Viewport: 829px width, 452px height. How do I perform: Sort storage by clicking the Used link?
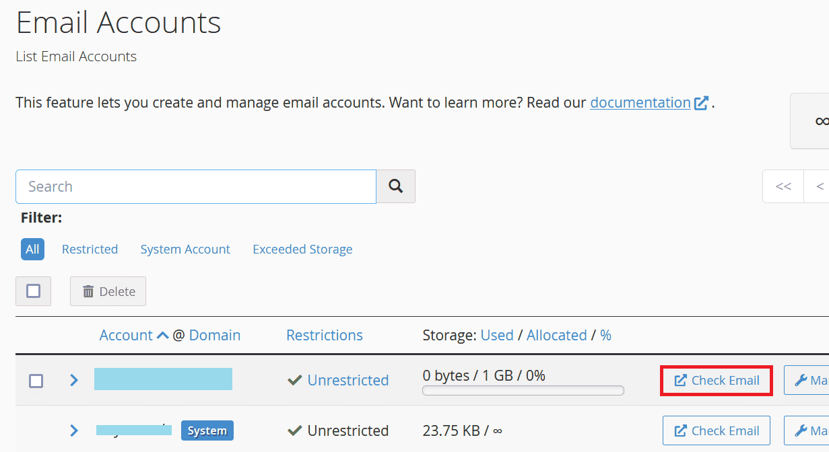497,334
